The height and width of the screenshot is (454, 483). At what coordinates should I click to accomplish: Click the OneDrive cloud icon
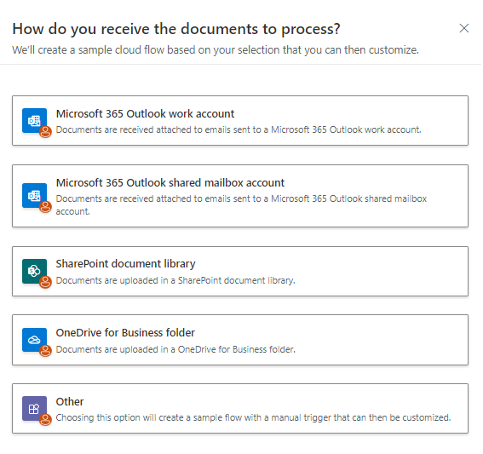click(x=34, y=340)
